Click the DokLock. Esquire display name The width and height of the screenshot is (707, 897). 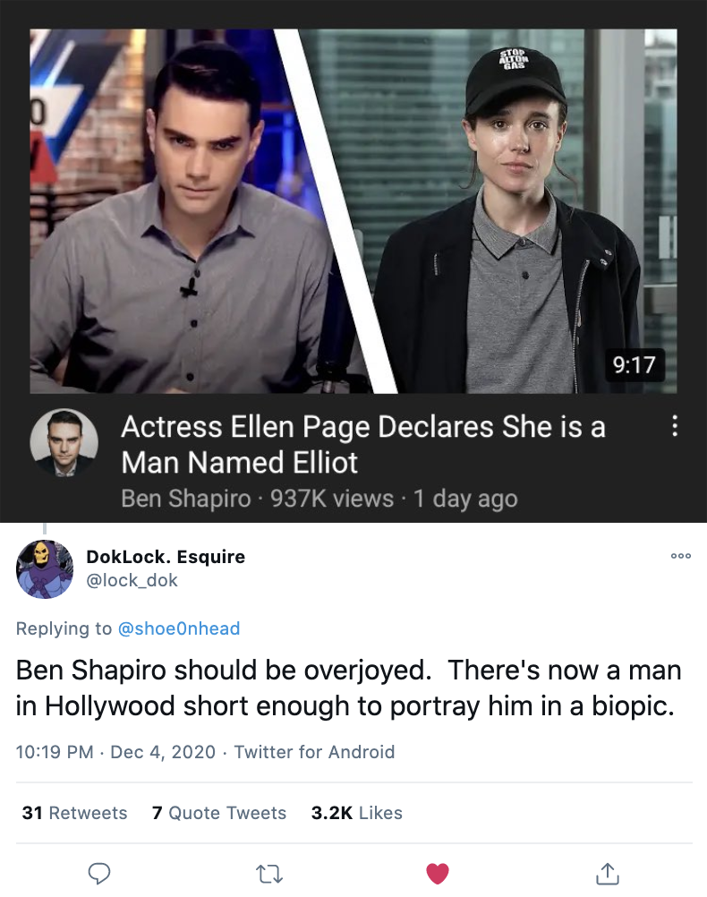pyautogui.click(x=165, y=556)
